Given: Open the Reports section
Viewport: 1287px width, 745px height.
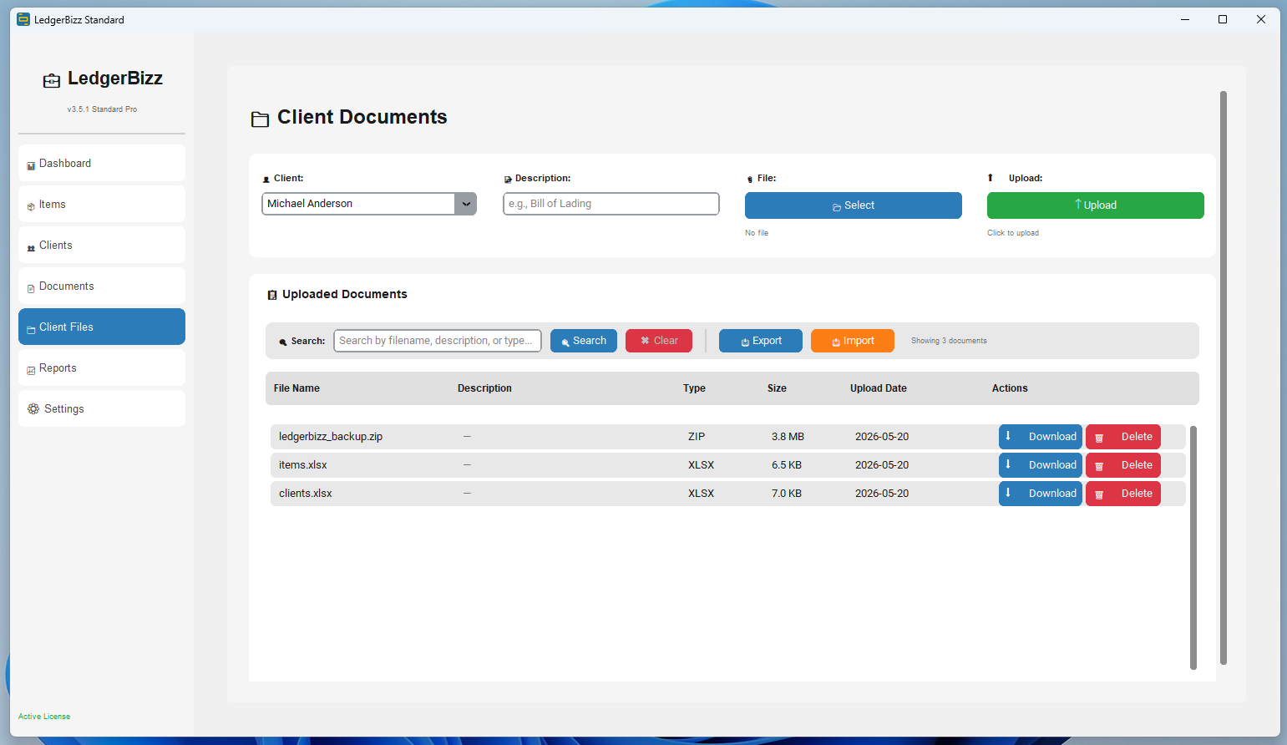Looking at the screenshot, I should pyautogui.click(x=102, y=367).
